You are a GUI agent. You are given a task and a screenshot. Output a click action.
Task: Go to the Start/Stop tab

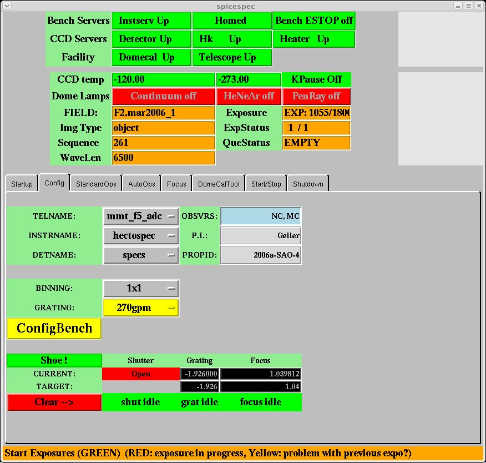tap(266, 184)
